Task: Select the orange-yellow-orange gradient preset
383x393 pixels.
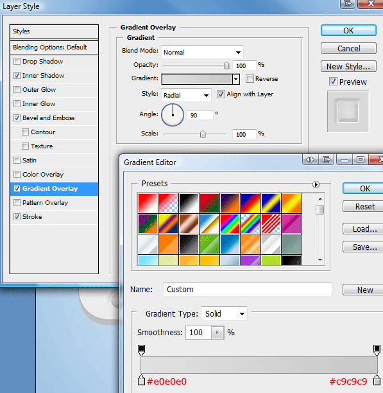Action: 291,204
